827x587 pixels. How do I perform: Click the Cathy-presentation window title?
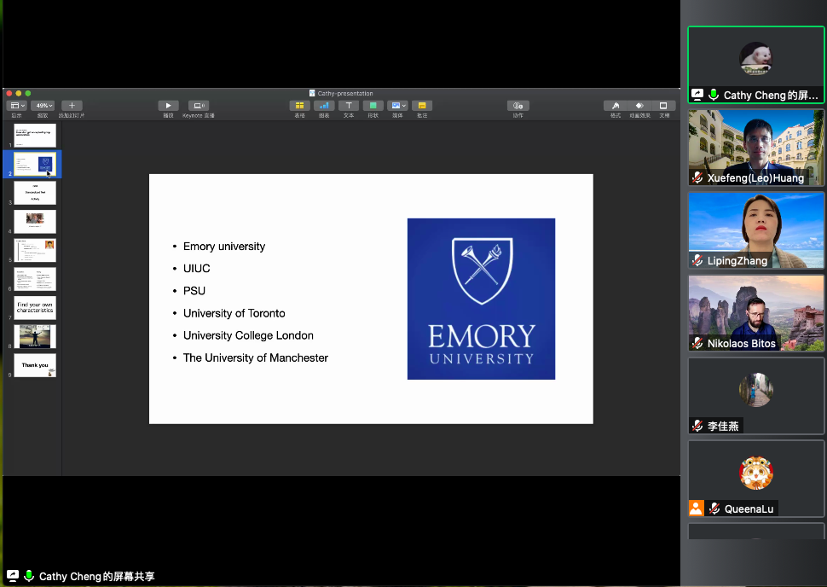tap(345, 94)
